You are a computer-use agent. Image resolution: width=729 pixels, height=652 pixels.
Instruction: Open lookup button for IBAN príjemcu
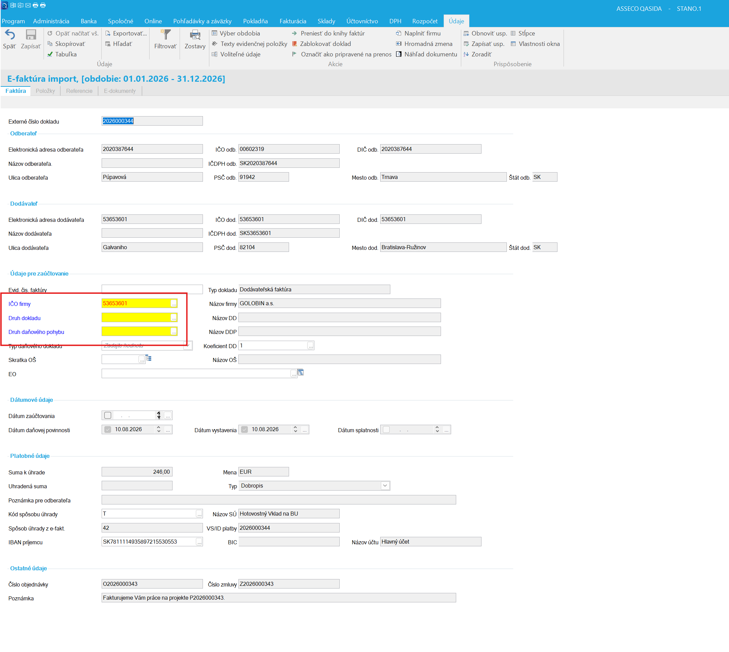199,542
